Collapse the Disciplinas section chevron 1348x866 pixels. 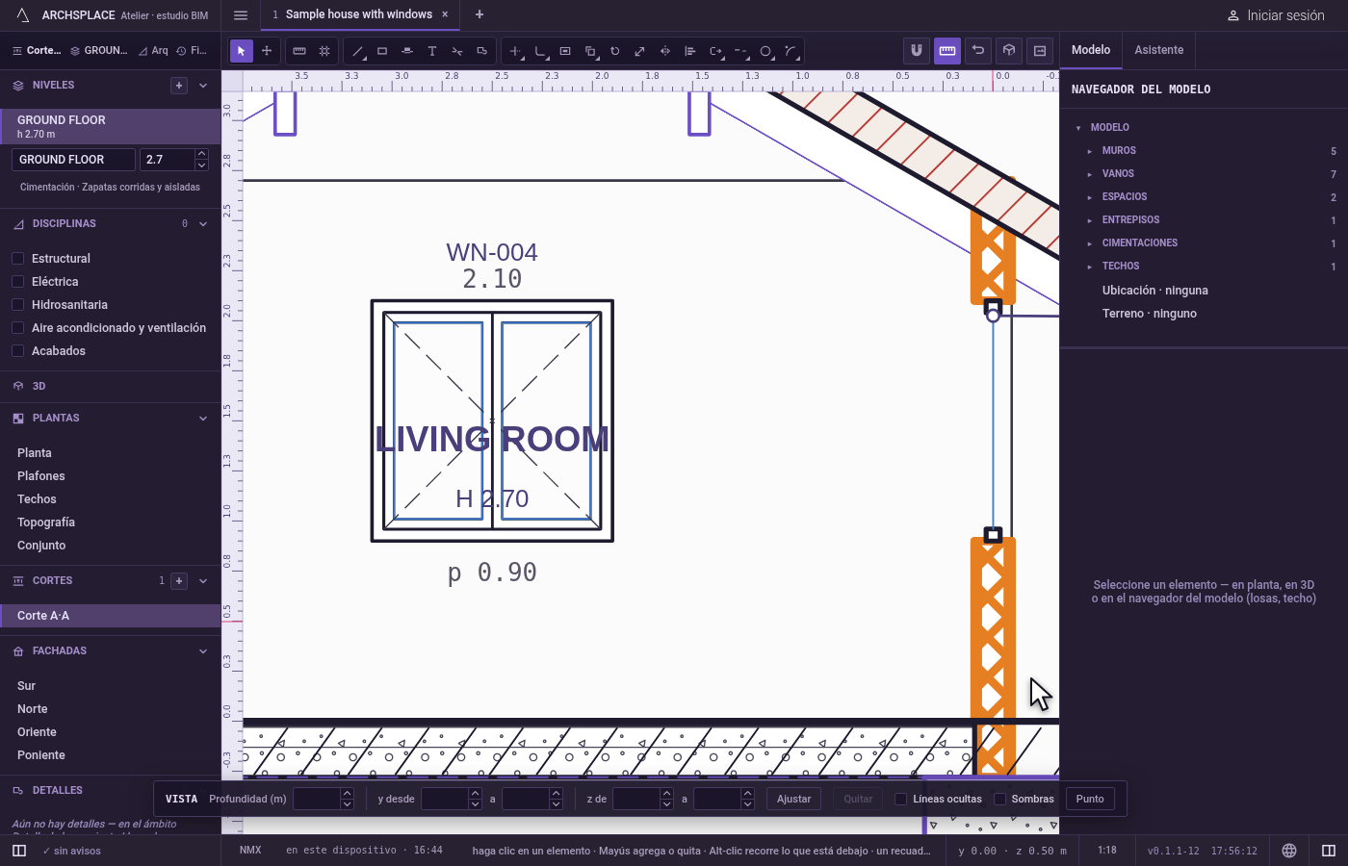point(203,224)
